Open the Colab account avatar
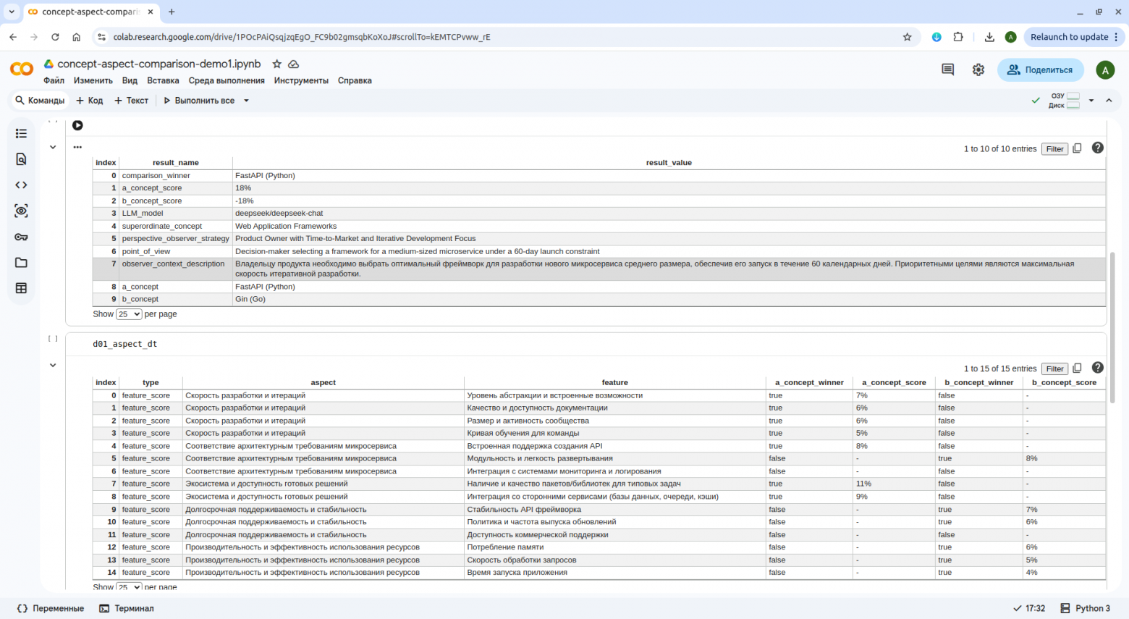 [1104, 70]
